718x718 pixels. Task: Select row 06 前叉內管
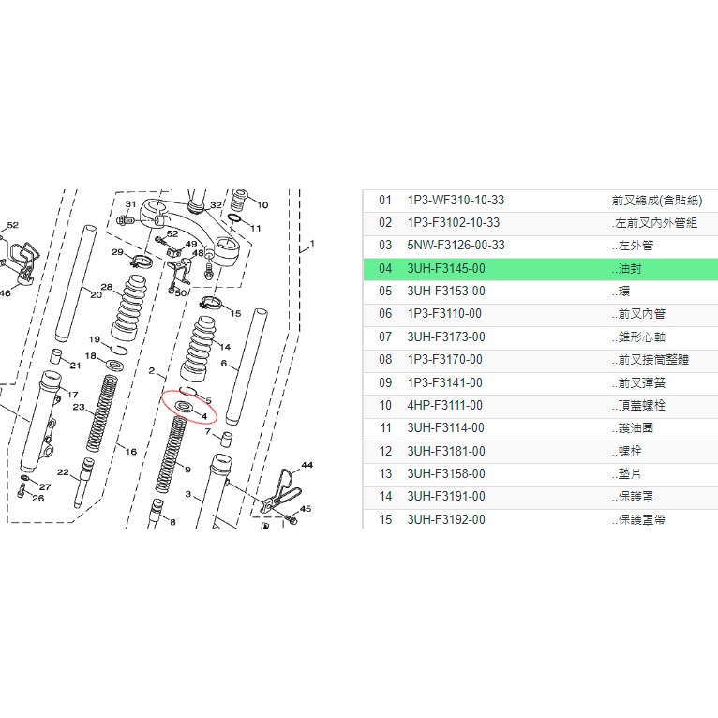click(x=540, y=314)
